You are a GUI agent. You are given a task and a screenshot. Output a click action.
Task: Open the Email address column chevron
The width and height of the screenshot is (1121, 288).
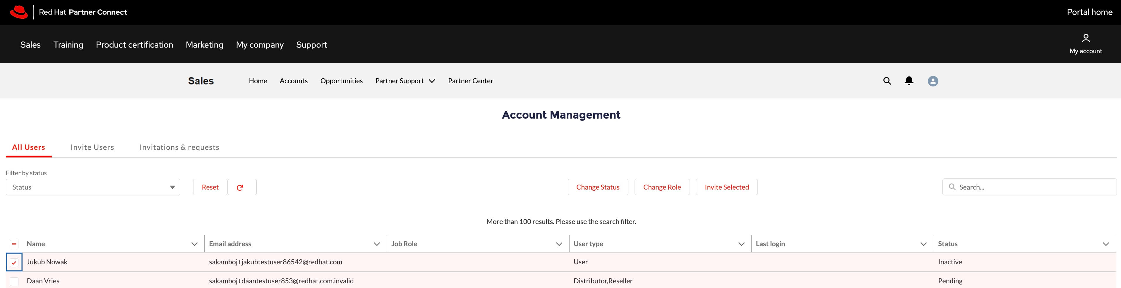pyautogui.click(x=377, y=244)
